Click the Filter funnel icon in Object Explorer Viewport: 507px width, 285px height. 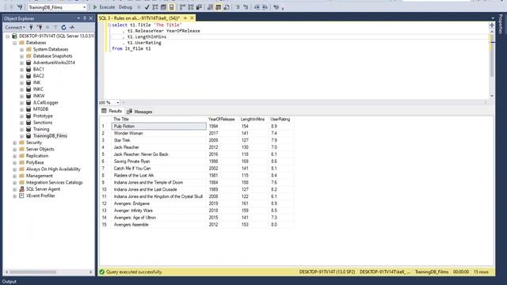point(55,28)
